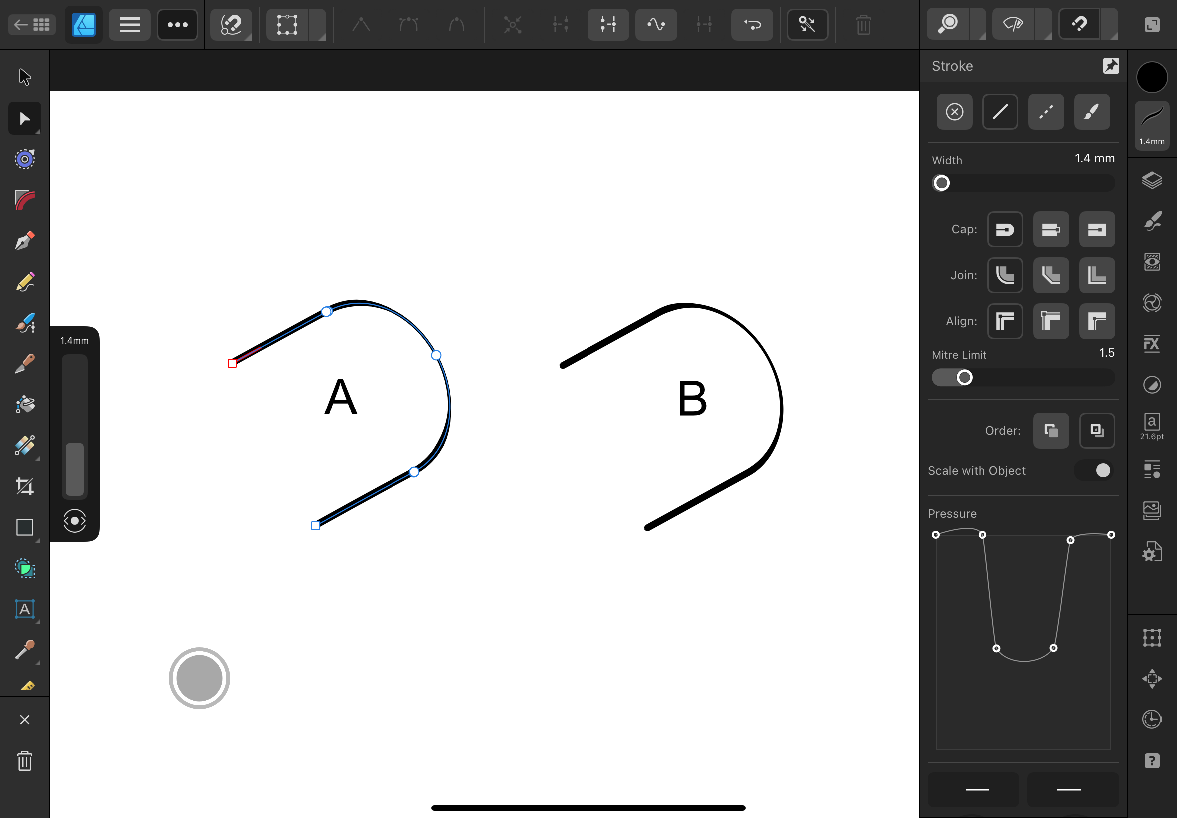The height and width of the screenshot is (818, 1177).
Task: Align stroke to centre
Action: [1005, 321]
